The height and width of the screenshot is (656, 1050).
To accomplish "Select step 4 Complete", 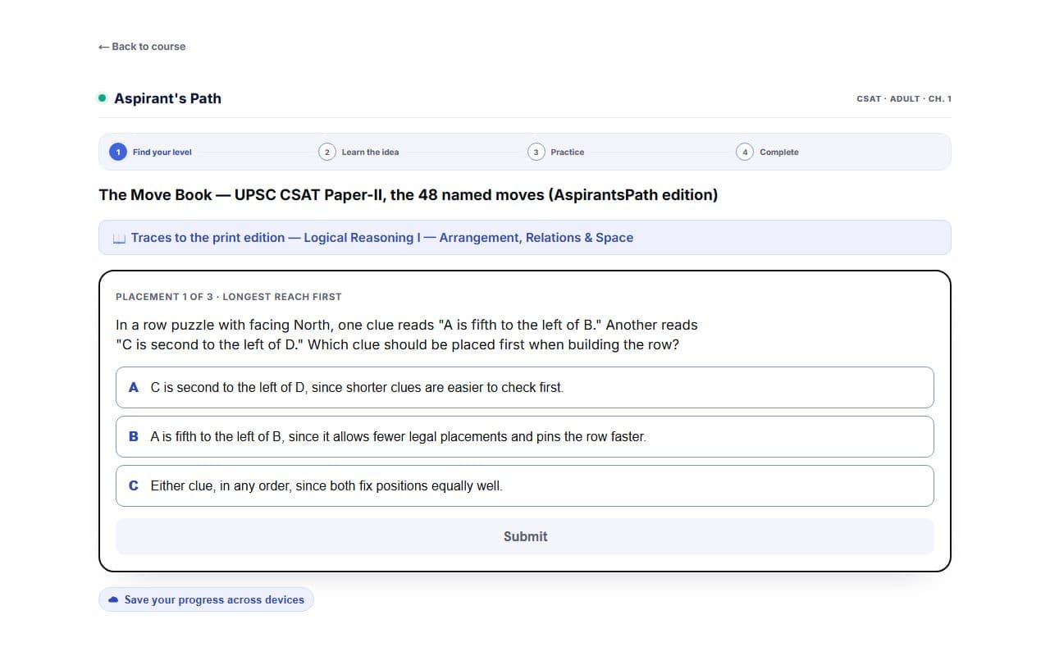I will tap(768, 152).
